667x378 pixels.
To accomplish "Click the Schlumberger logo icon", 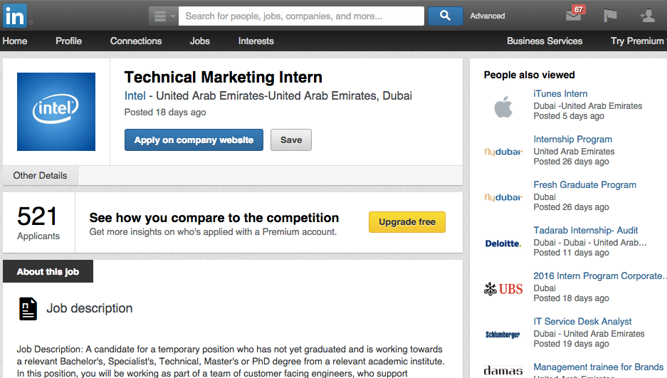I will click(x=503, y=335).
